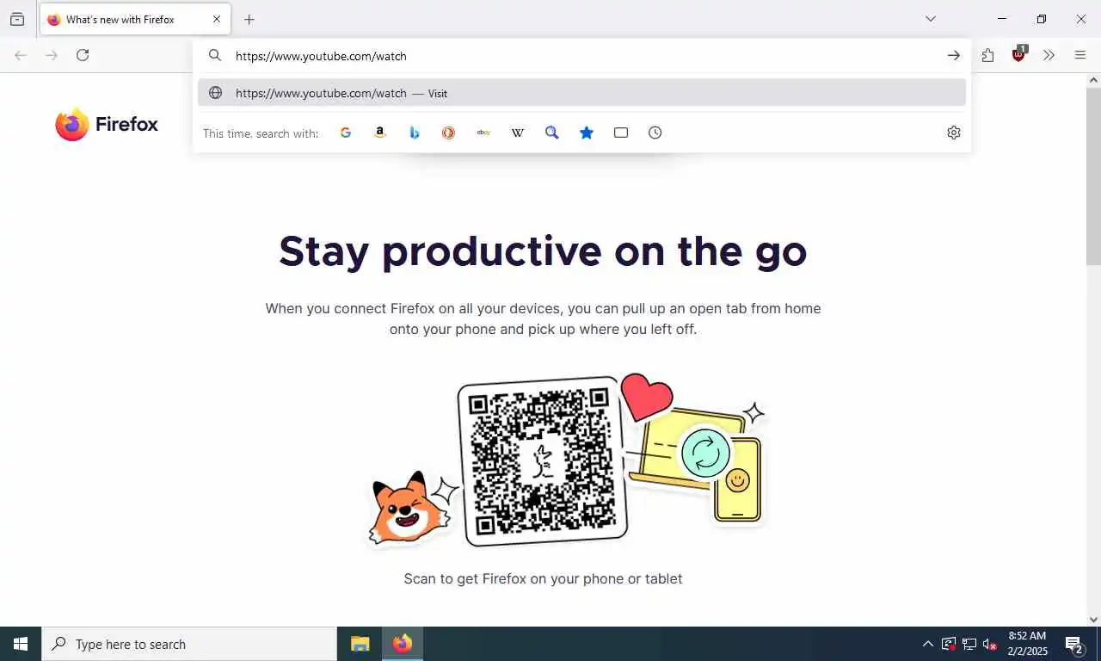The image size is (1101, 661).
Task: Open the muted volume tray icon
Action: coord(989,644)
